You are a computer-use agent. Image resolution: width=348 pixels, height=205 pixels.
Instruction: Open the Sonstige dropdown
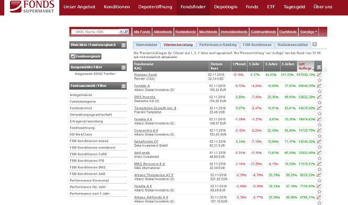[309, 32]
